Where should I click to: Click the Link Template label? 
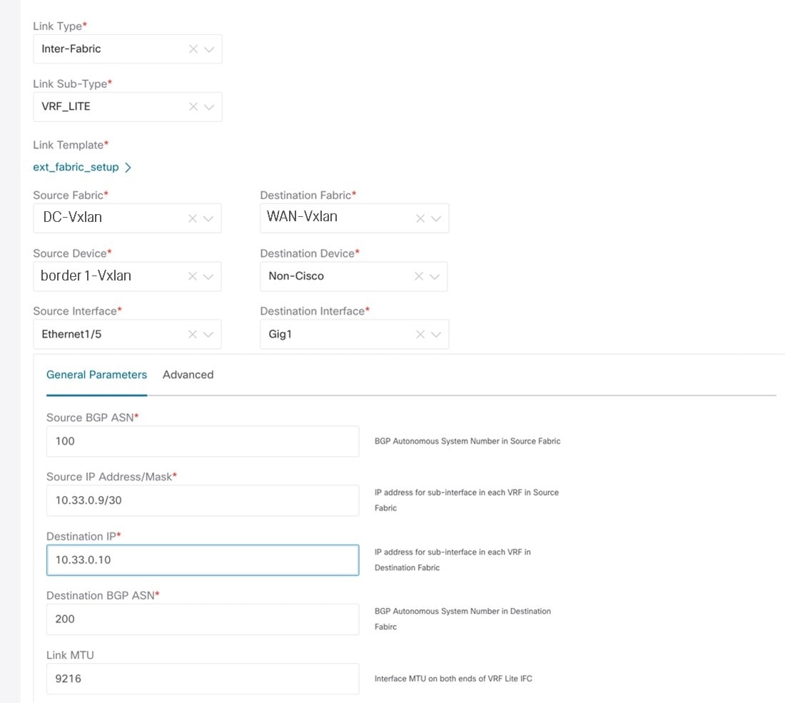71,145
